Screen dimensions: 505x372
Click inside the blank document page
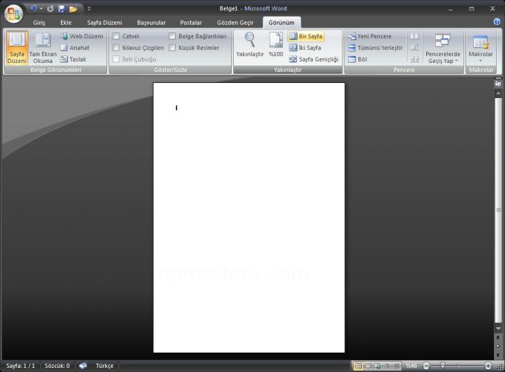pyautogui.click(x=248, y=218)
